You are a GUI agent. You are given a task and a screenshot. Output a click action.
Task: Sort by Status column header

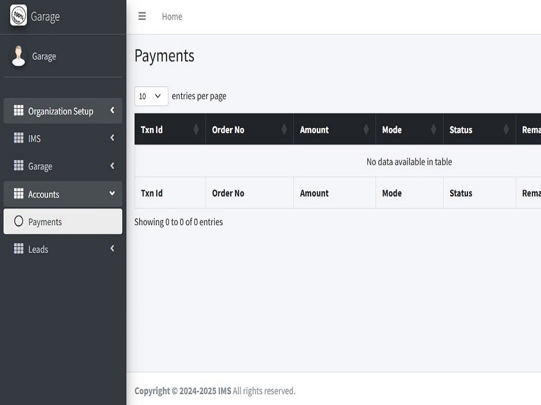[x=479, y=129]
